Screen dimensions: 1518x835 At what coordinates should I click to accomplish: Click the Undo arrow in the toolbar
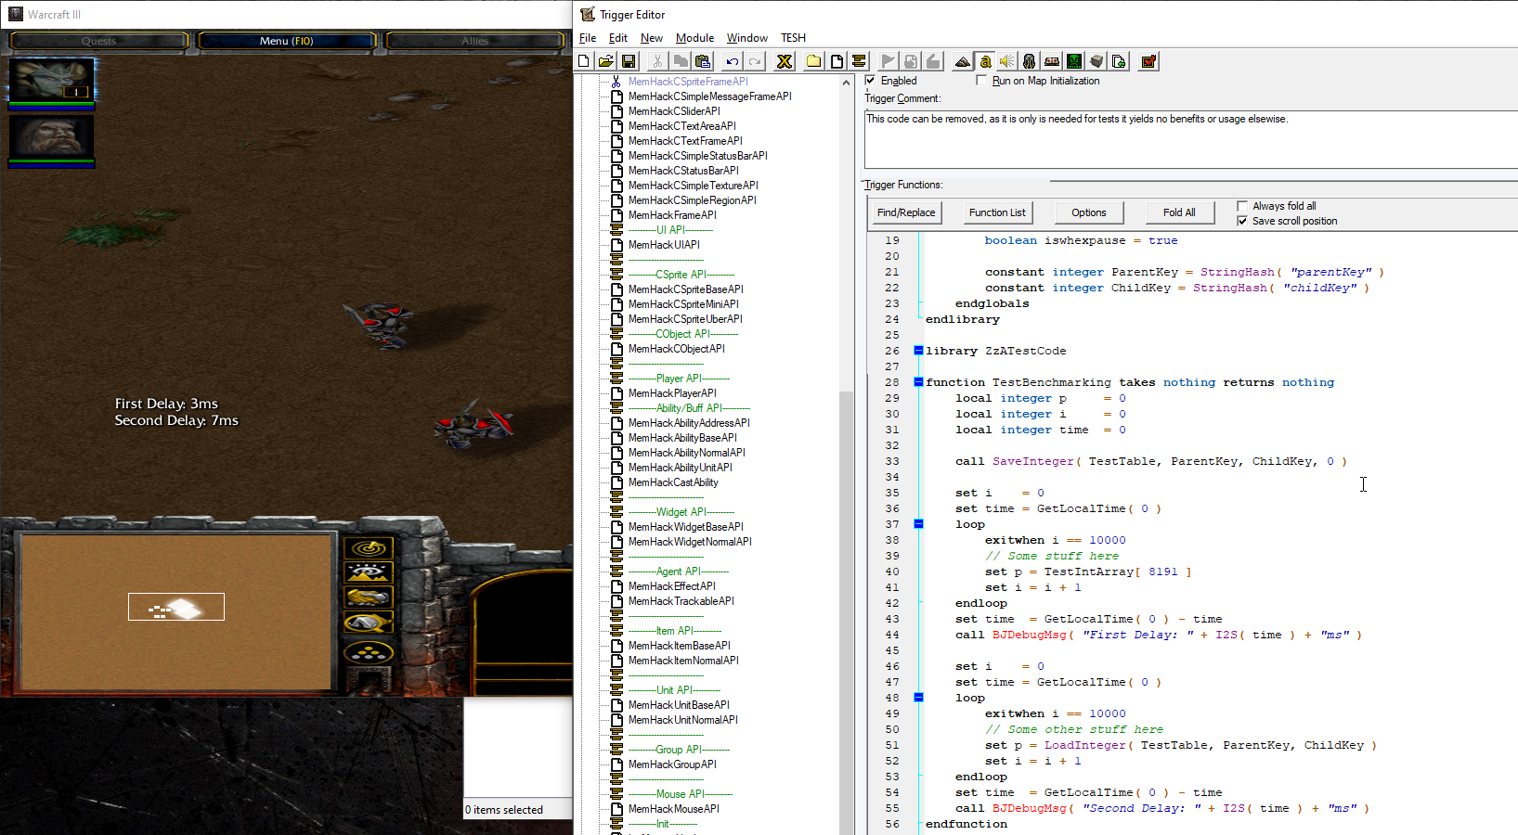point(733,61)
